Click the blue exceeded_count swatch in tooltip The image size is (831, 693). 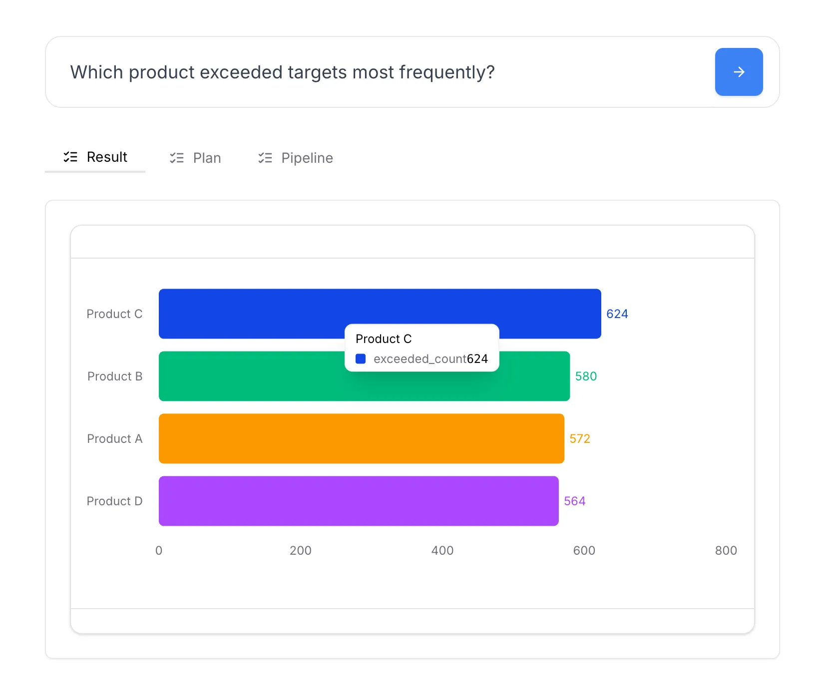click(x=361, y=359)
